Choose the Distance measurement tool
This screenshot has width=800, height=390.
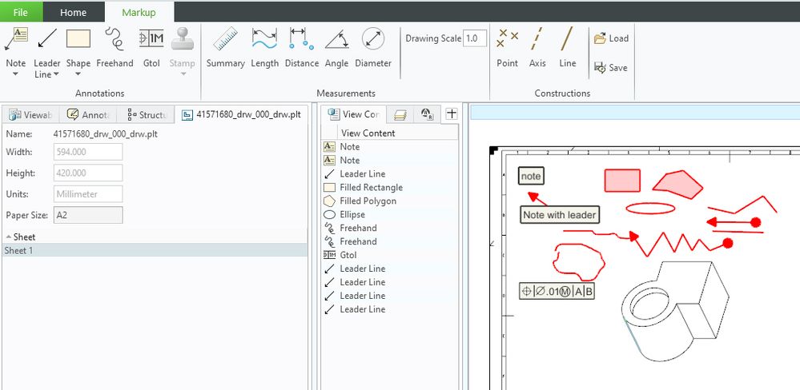(x=301, y=47)
